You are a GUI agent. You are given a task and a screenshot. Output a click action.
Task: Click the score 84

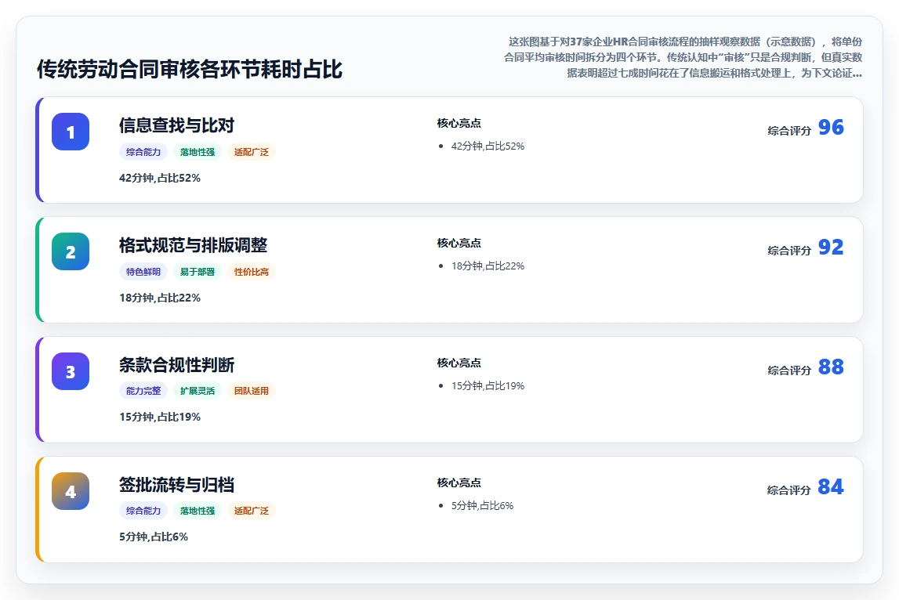(831, 486)
